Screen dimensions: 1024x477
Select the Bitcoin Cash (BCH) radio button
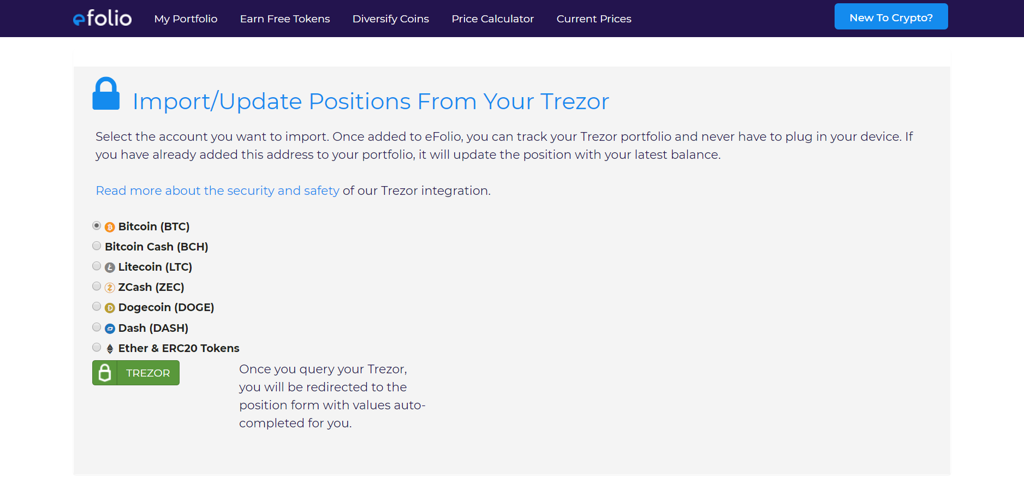[97, 246]
